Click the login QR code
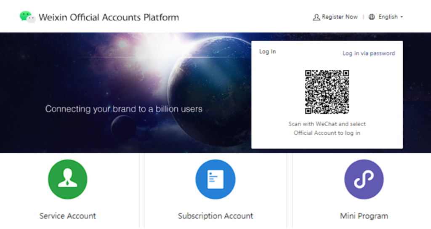Screen dimensions: 431x229 [327, 92]
